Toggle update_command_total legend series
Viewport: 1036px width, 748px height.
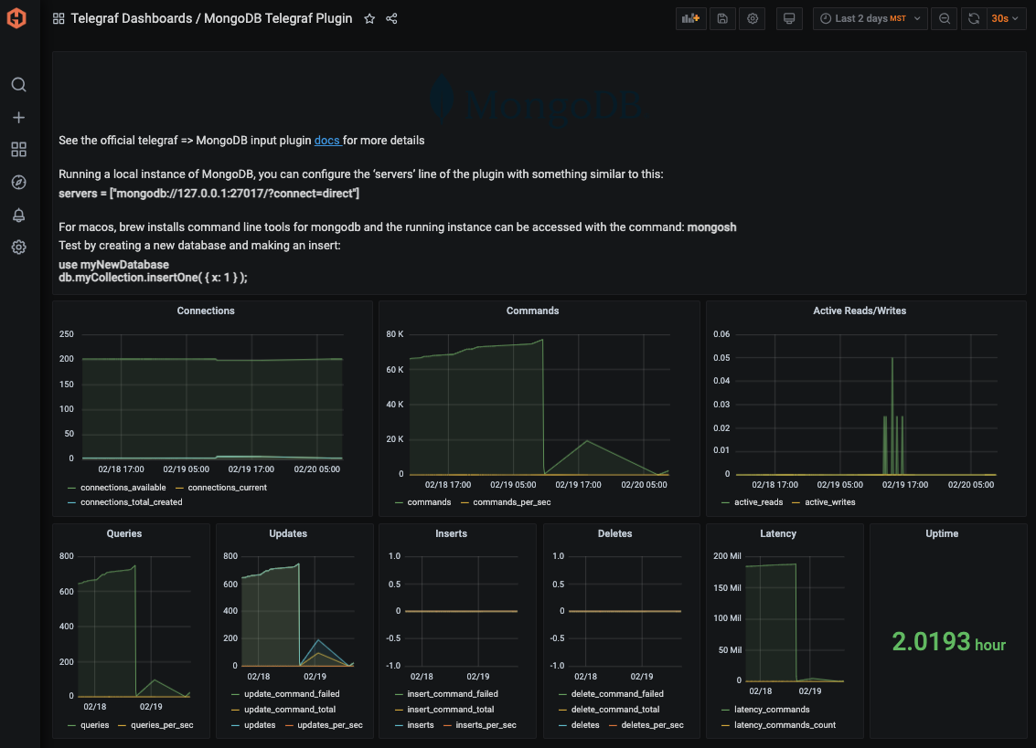click(x=289, y=710)
